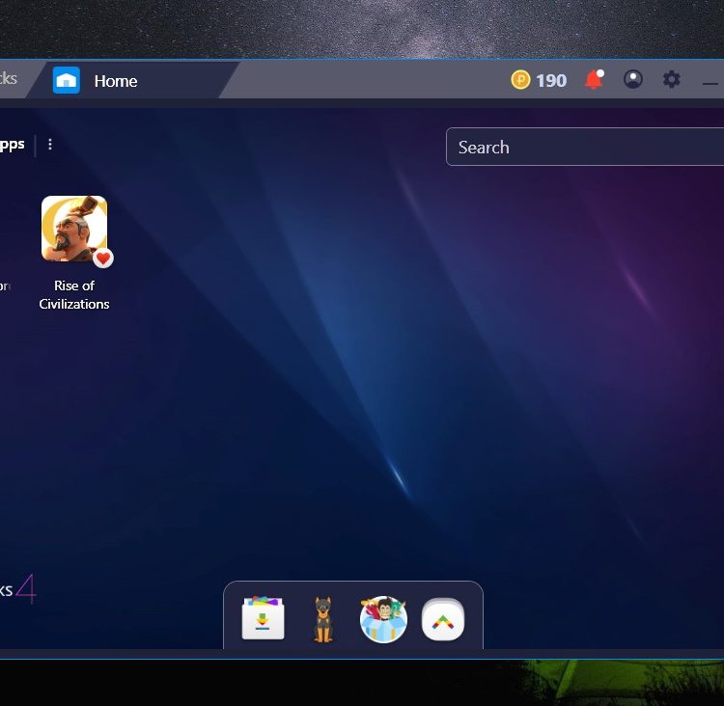Screen dimensions: 724x706
Task: Open the cartoon gift box dock icon
Action: (383, 619)
